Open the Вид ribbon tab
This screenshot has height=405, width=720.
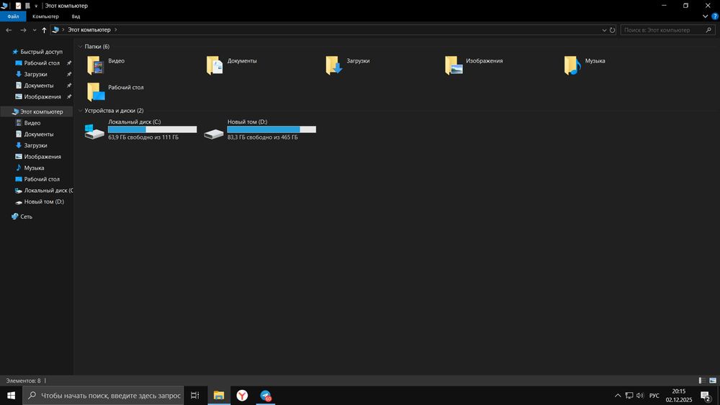click(x=76, y=16)
